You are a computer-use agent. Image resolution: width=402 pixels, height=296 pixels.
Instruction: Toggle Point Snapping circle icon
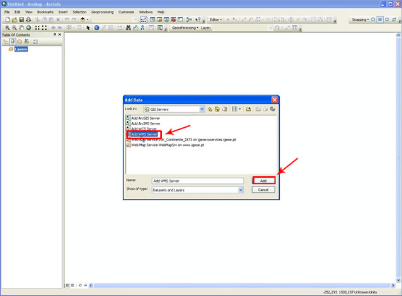[x=373, y=20]
